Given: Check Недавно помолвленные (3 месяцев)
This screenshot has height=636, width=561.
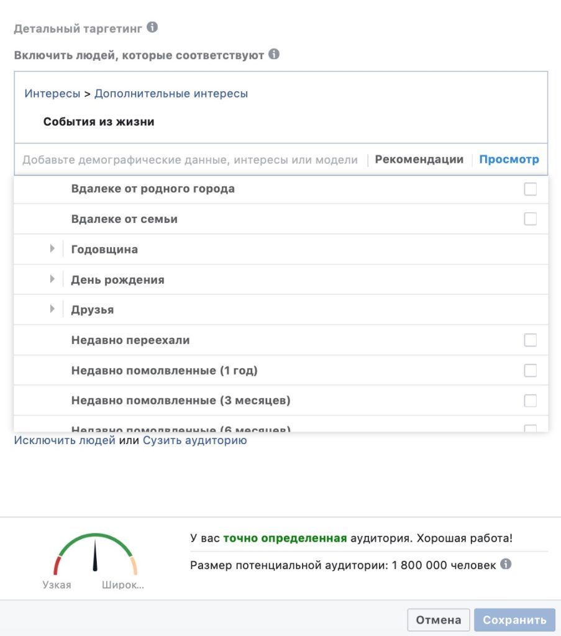Looking at the screenshot, I should (x=529, y=400).
